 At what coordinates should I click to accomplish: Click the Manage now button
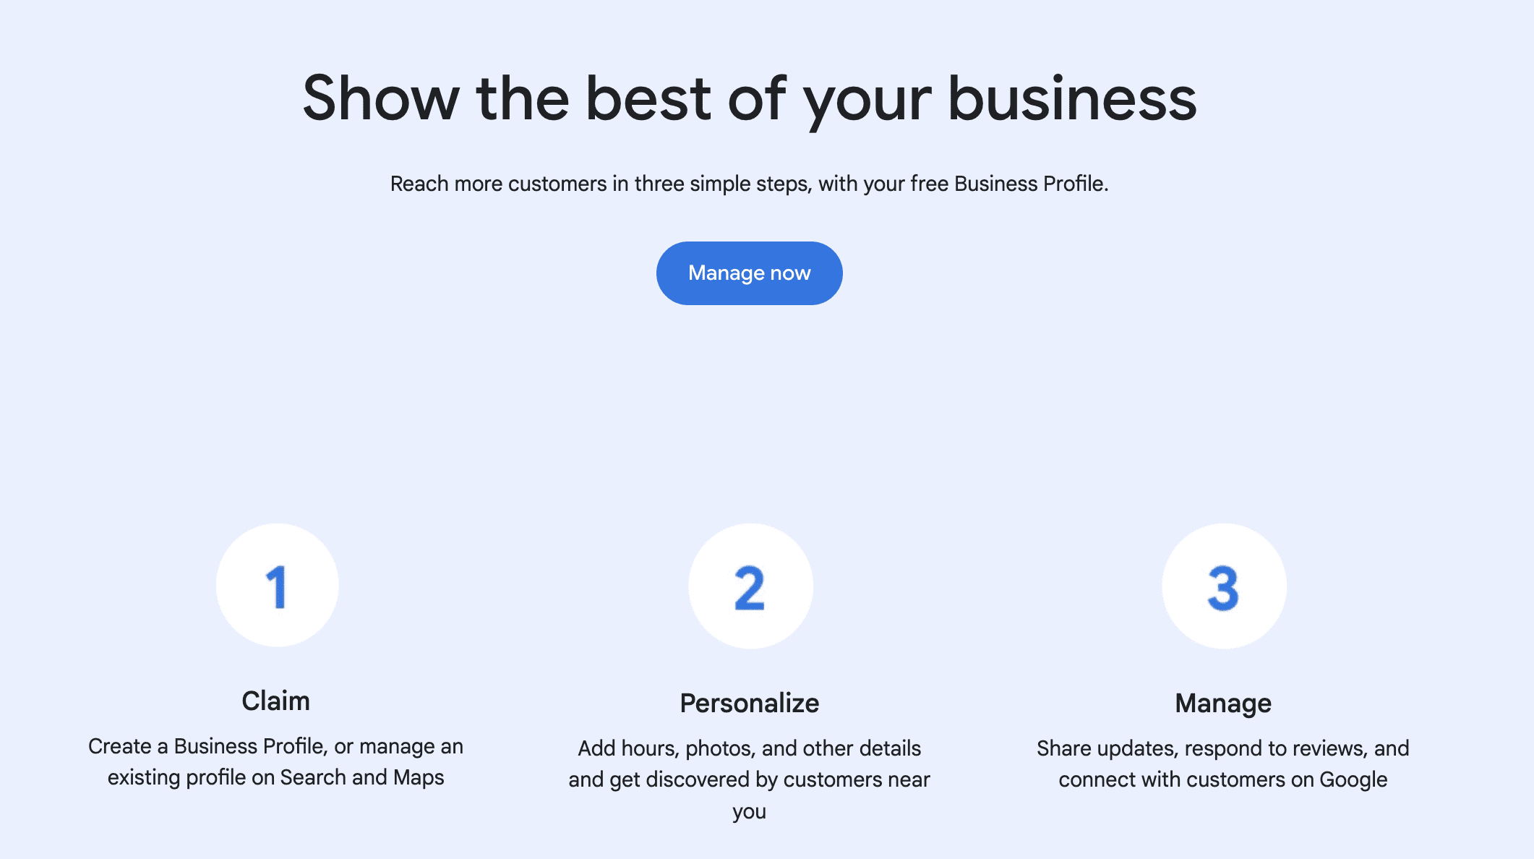(749, 273)
